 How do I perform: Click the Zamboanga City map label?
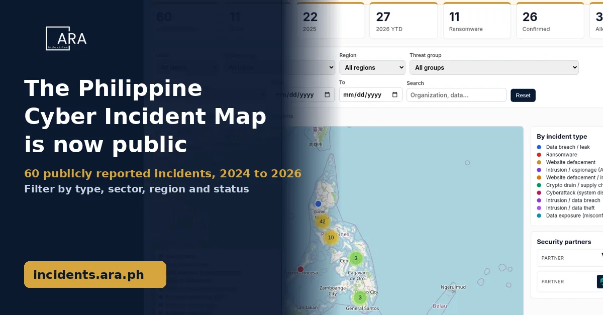click(333, 291)
